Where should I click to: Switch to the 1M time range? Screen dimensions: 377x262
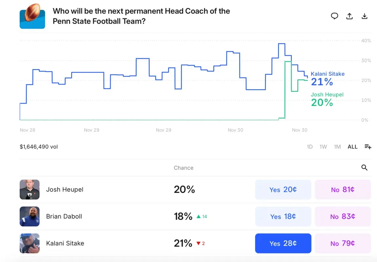[x=337, y=147]
